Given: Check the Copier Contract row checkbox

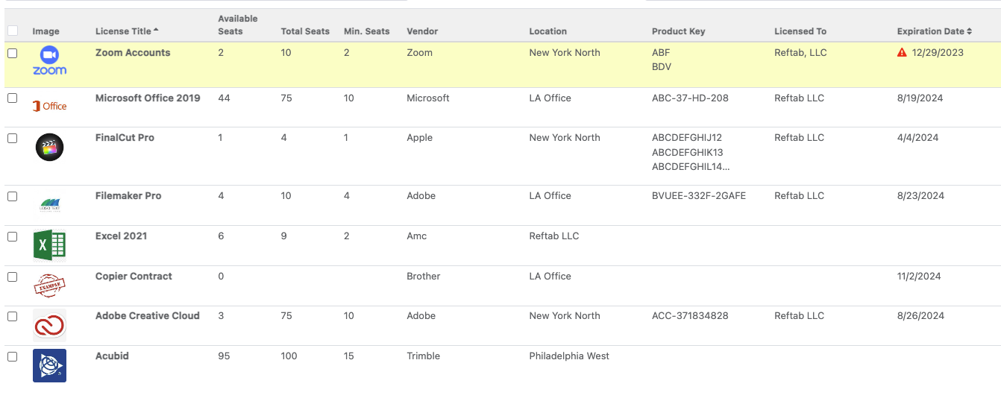Looking at the screenshot, I should coord(13,277).
